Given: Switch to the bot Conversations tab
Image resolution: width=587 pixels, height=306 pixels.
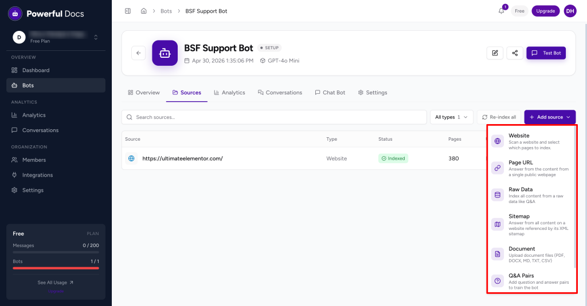Looking at the screenshot, I should [280, 93].
